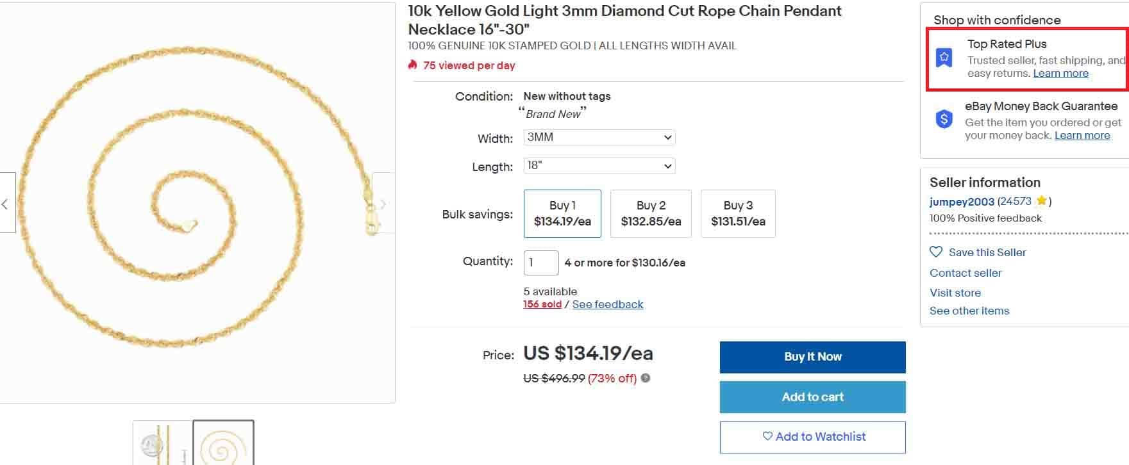The width and height of the screenshot is (1129, 465).
Task: Select the Buy 2 bulk savings option
Action: (x=651, y=213)
